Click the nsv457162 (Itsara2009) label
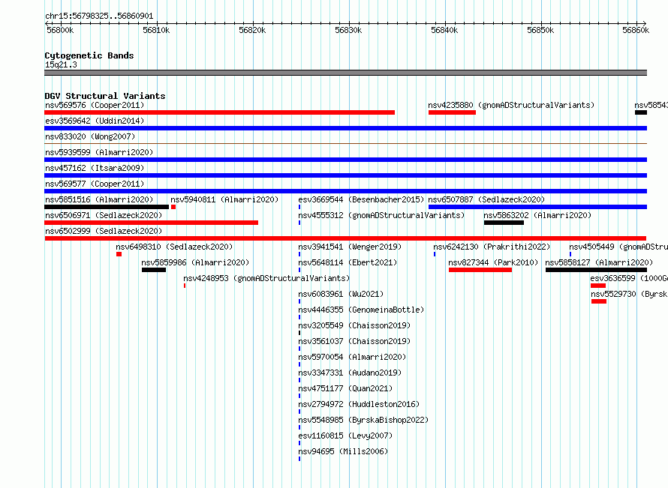The width and height of the screenshot is (668, 488). click(x=95, y=168)
